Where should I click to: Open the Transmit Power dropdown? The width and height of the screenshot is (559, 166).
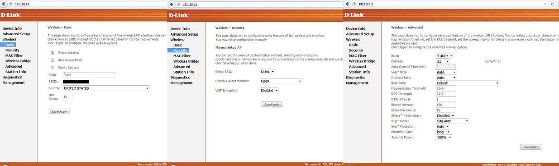(x=444, y=137)
